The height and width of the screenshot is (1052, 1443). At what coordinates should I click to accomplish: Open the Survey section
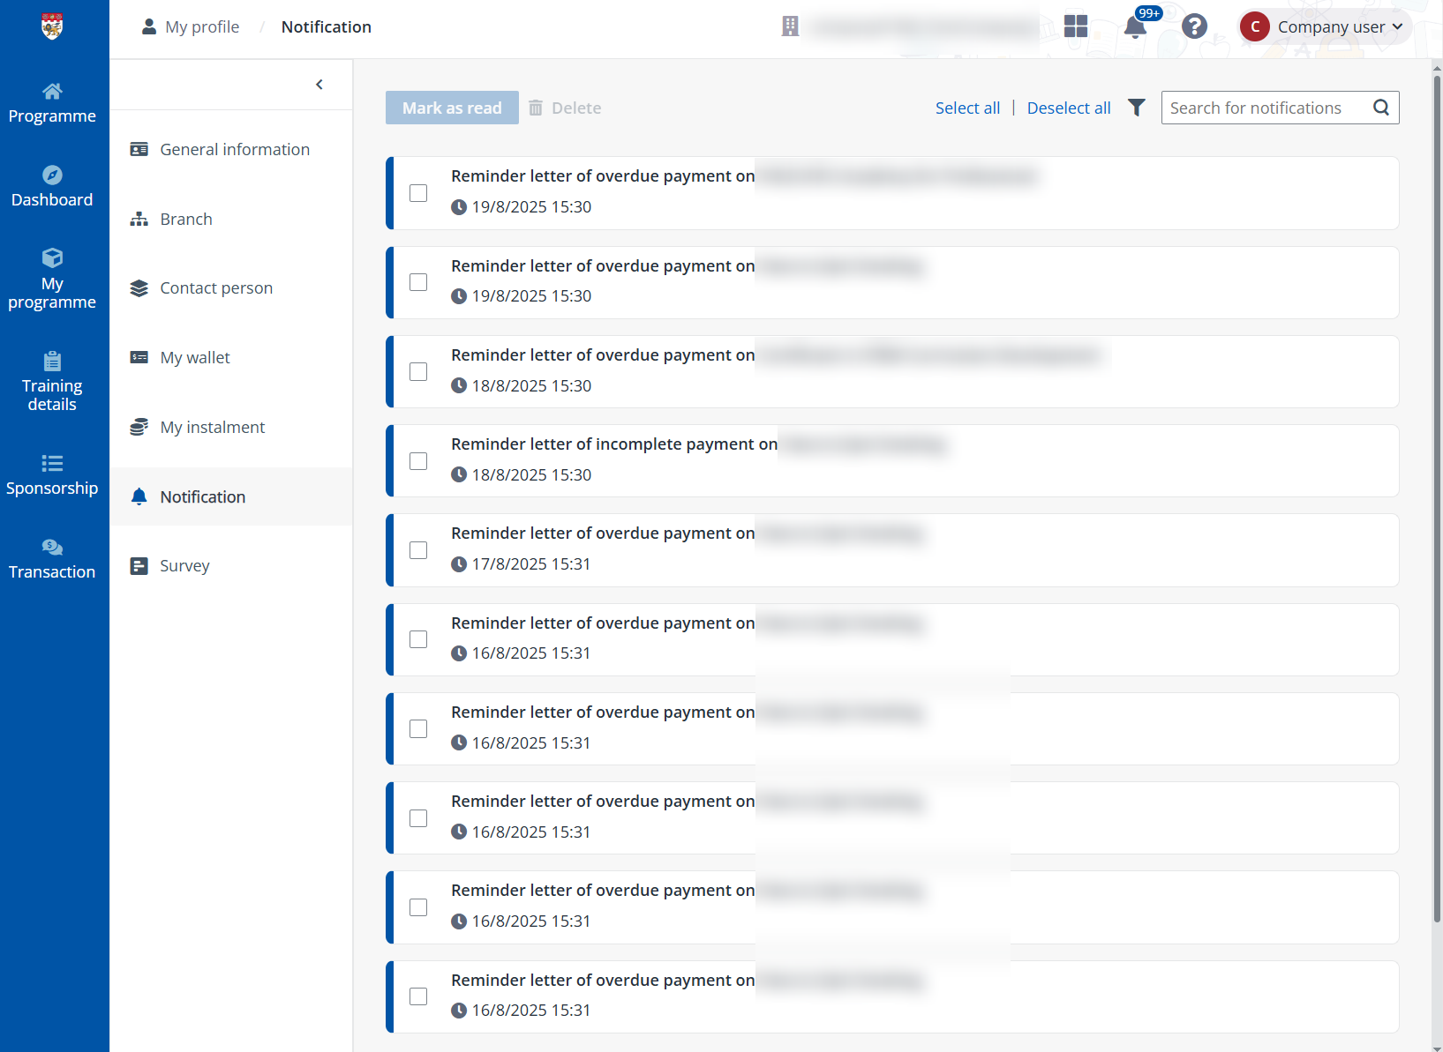pyautogui.click(x=184, y=565)
